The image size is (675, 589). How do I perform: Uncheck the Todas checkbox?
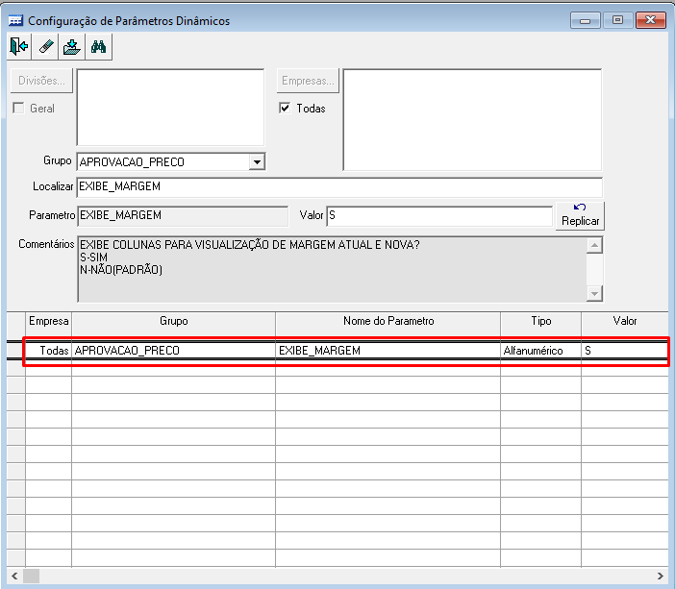click(x=285, y=108)
